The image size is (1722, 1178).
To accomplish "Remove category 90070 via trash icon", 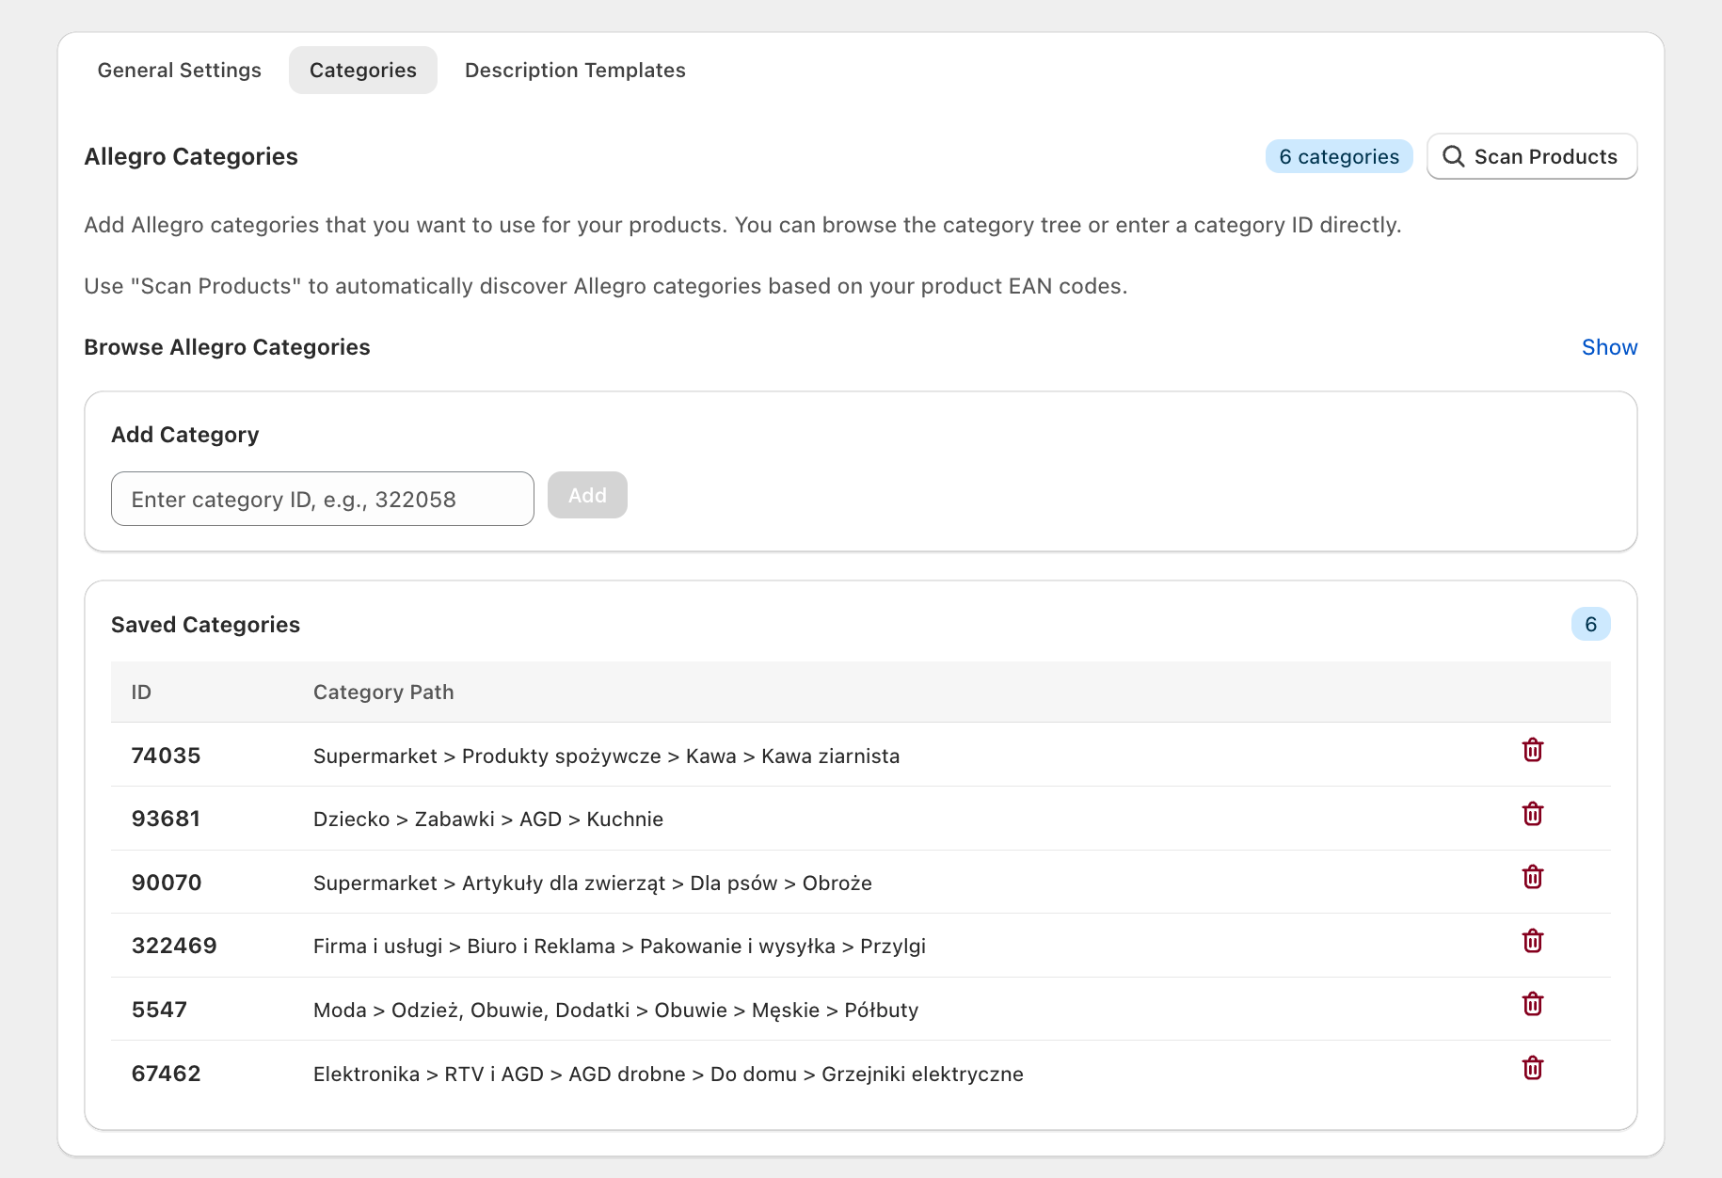I will pyautogui.click(x=1532, y=877).
